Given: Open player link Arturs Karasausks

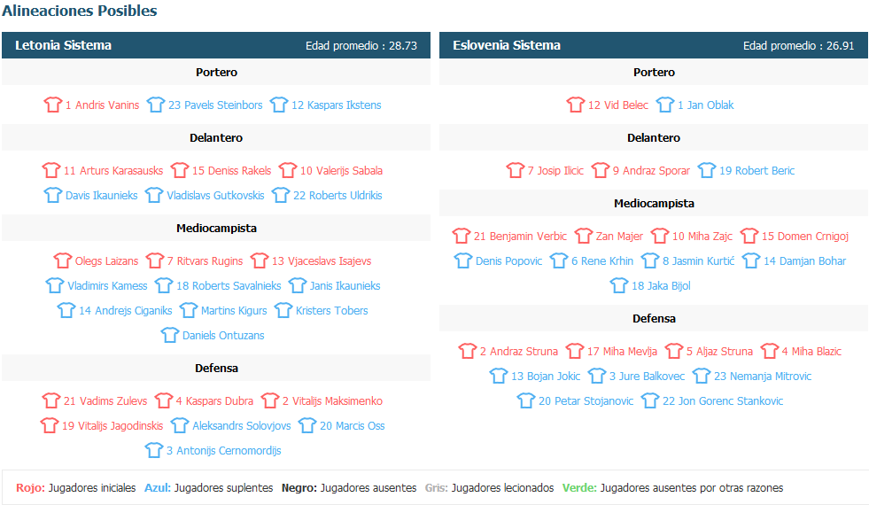Looking at the screenshot, I should tap(113, 170).
